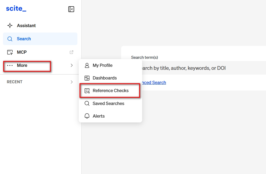Click the More ellipsis icon
This screenshot has width=266, height=174.
click(10, 66)
